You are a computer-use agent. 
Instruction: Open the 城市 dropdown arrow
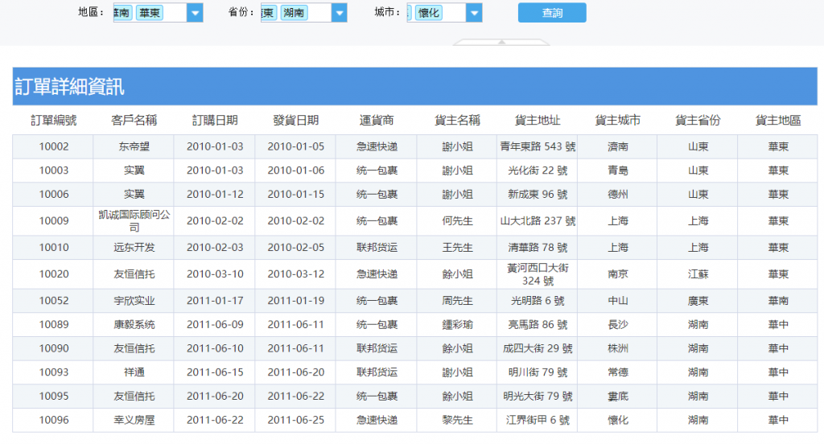click(x=474, y=13)
